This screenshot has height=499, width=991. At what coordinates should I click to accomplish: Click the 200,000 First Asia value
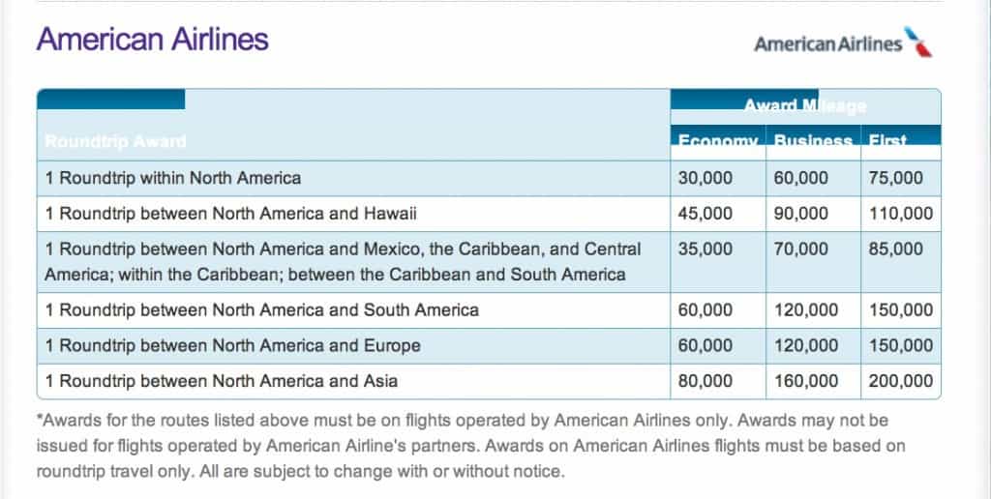coord(901,381)
